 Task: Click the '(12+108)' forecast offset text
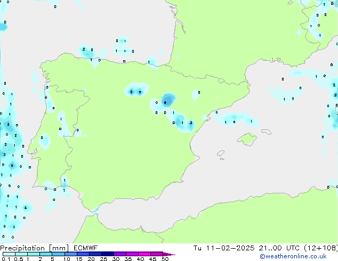click(321, 248)
